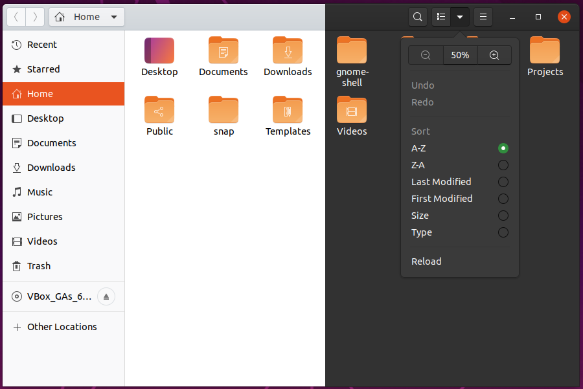This screenshot has width=583, height=389.
Task: Sort by Type radio option
Action: 503,232
